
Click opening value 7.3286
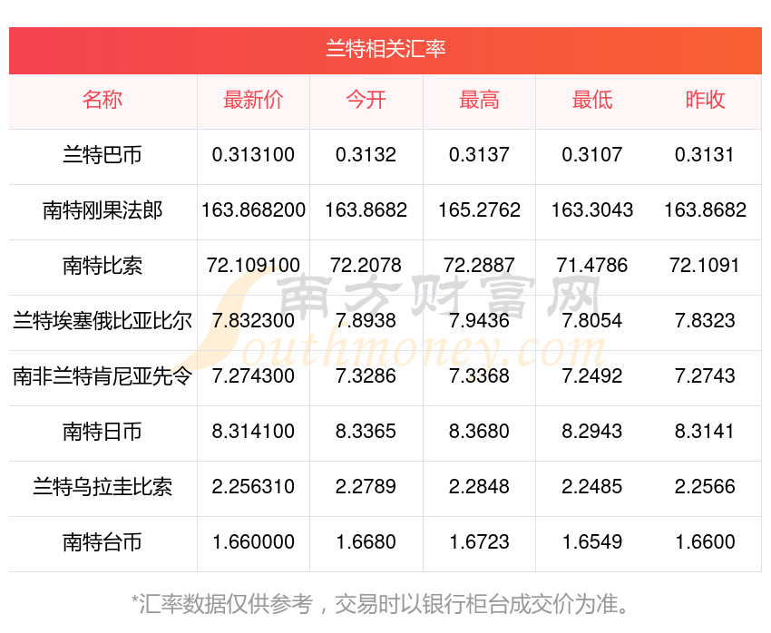366,376
